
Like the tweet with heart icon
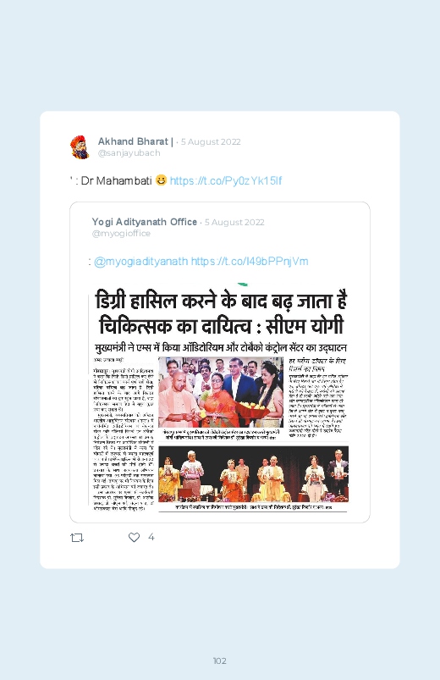pos(134,538)
